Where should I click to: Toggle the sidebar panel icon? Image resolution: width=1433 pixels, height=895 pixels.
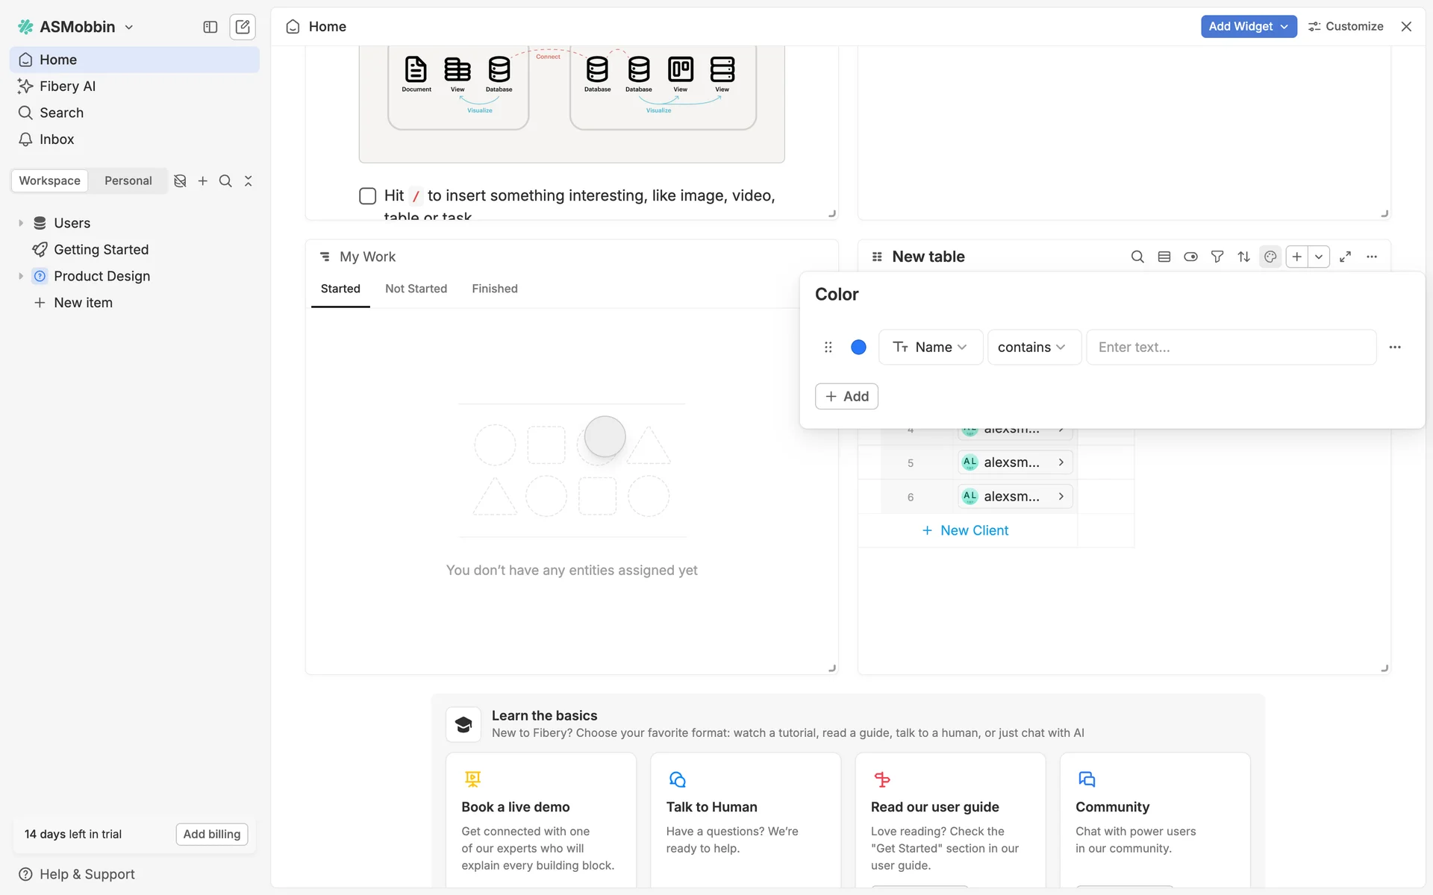210,27
